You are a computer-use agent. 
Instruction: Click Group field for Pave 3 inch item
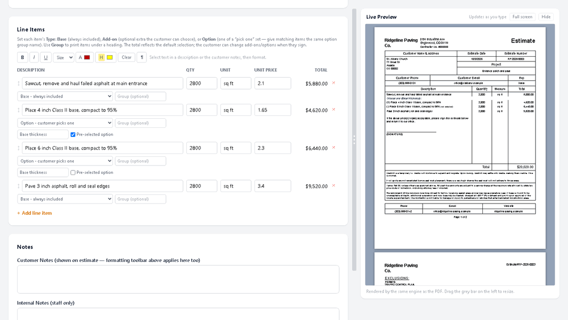click(140, 199)
